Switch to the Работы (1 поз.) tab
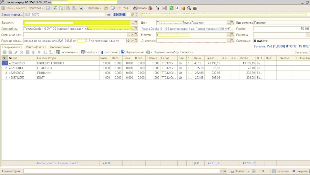The image size is (310, 175). pyautogui.click(x=36, y=47)
